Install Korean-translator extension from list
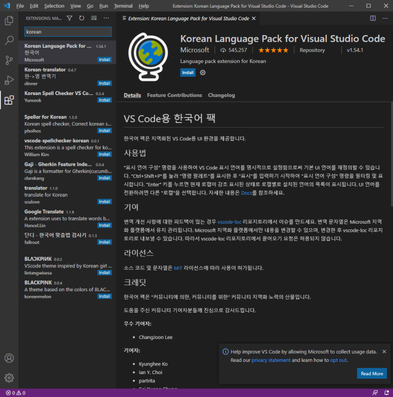Screen dimensions: 393x397 (x=104, y=83)
